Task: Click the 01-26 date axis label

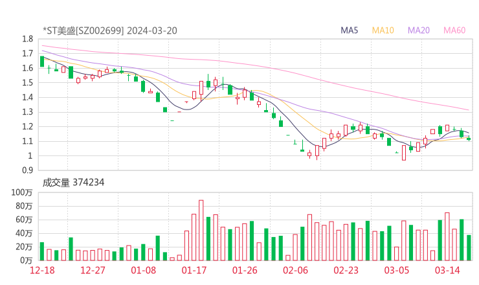Action: click(245, 270)
